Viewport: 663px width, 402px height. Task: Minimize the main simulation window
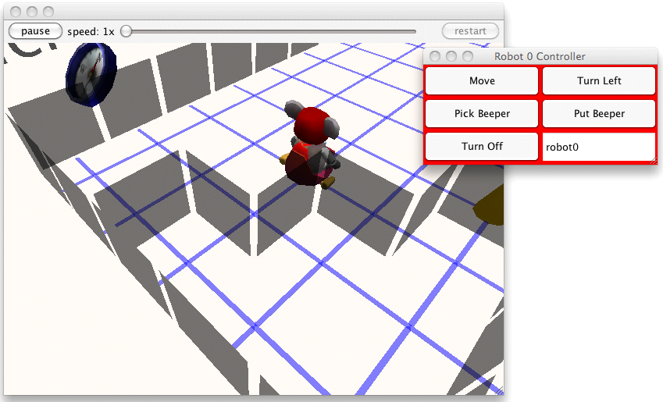33,12
